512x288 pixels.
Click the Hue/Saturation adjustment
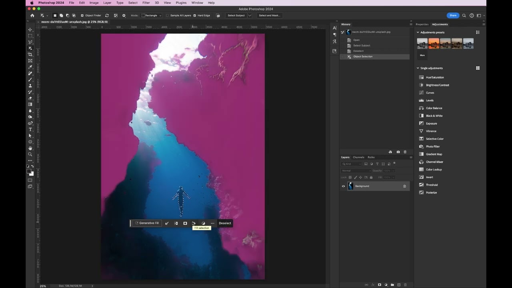(x=434, y=77)
